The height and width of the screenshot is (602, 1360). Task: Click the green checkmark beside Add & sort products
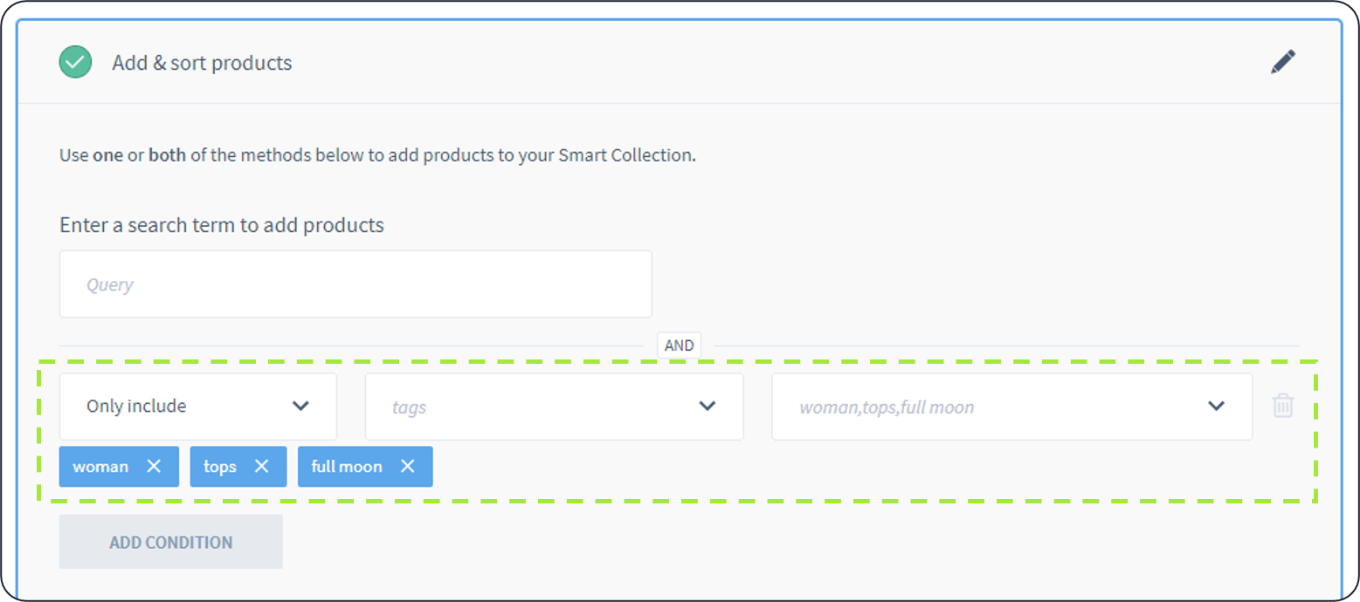tap(75, 61)
